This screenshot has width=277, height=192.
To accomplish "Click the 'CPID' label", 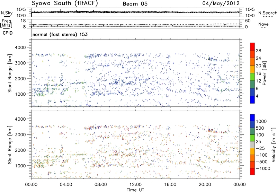I will (8, 33).
